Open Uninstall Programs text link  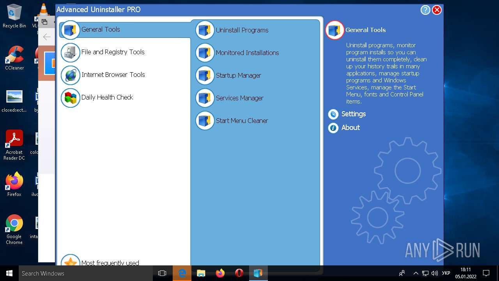pyautogui.click(x=242, y=30)
